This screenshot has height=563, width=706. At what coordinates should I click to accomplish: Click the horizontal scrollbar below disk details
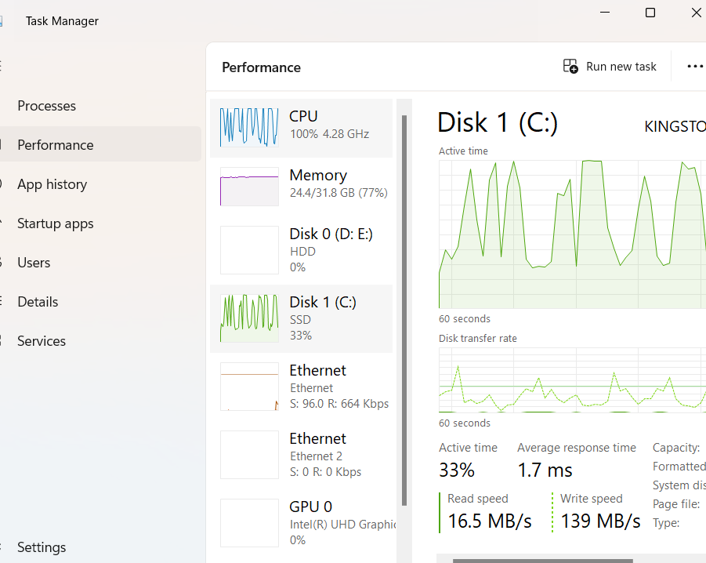542,560
